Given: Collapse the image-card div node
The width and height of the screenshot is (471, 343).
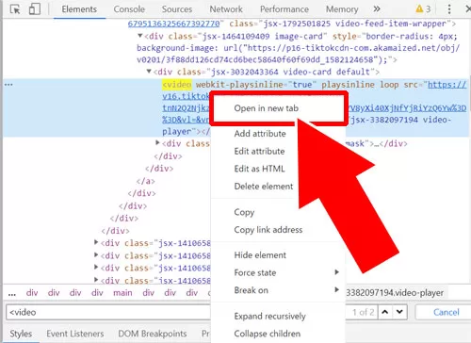Looking at the screenshot, I should [140, 36].
